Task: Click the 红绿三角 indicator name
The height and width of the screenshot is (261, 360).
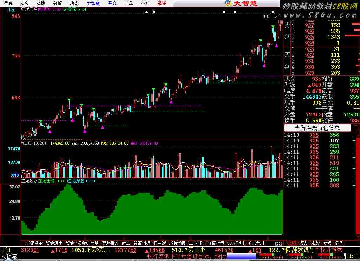Action: click(29, 9)
